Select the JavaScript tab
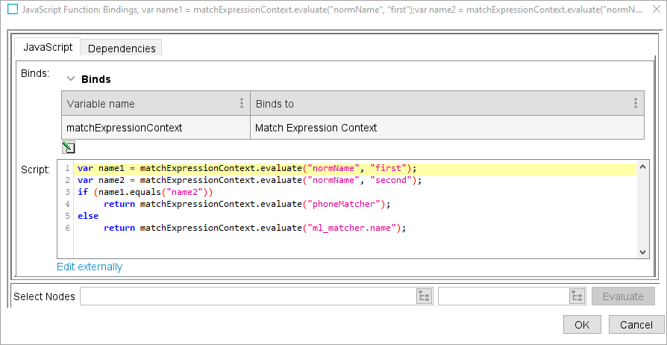The height and width of the screenshot is (345, 667). point(48,47)
